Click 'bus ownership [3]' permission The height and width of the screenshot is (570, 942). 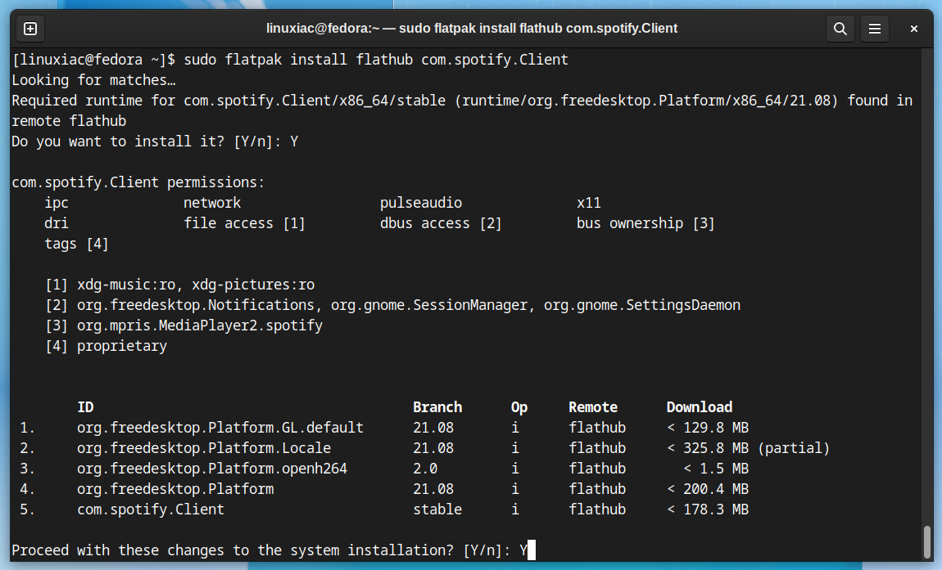pyautogui.click(x=645, y=223)
